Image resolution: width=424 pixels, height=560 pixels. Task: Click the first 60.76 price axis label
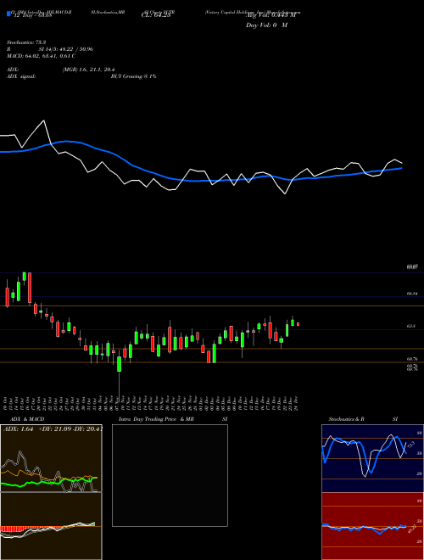click(412, 359)
